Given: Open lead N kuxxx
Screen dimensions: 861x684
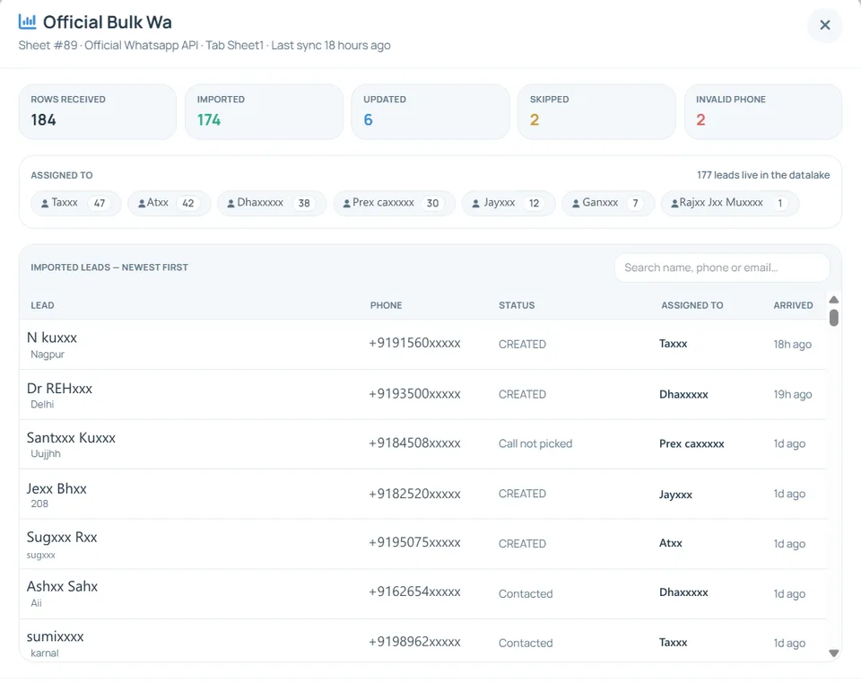Looking at the screenshot, I should (422, 345).
